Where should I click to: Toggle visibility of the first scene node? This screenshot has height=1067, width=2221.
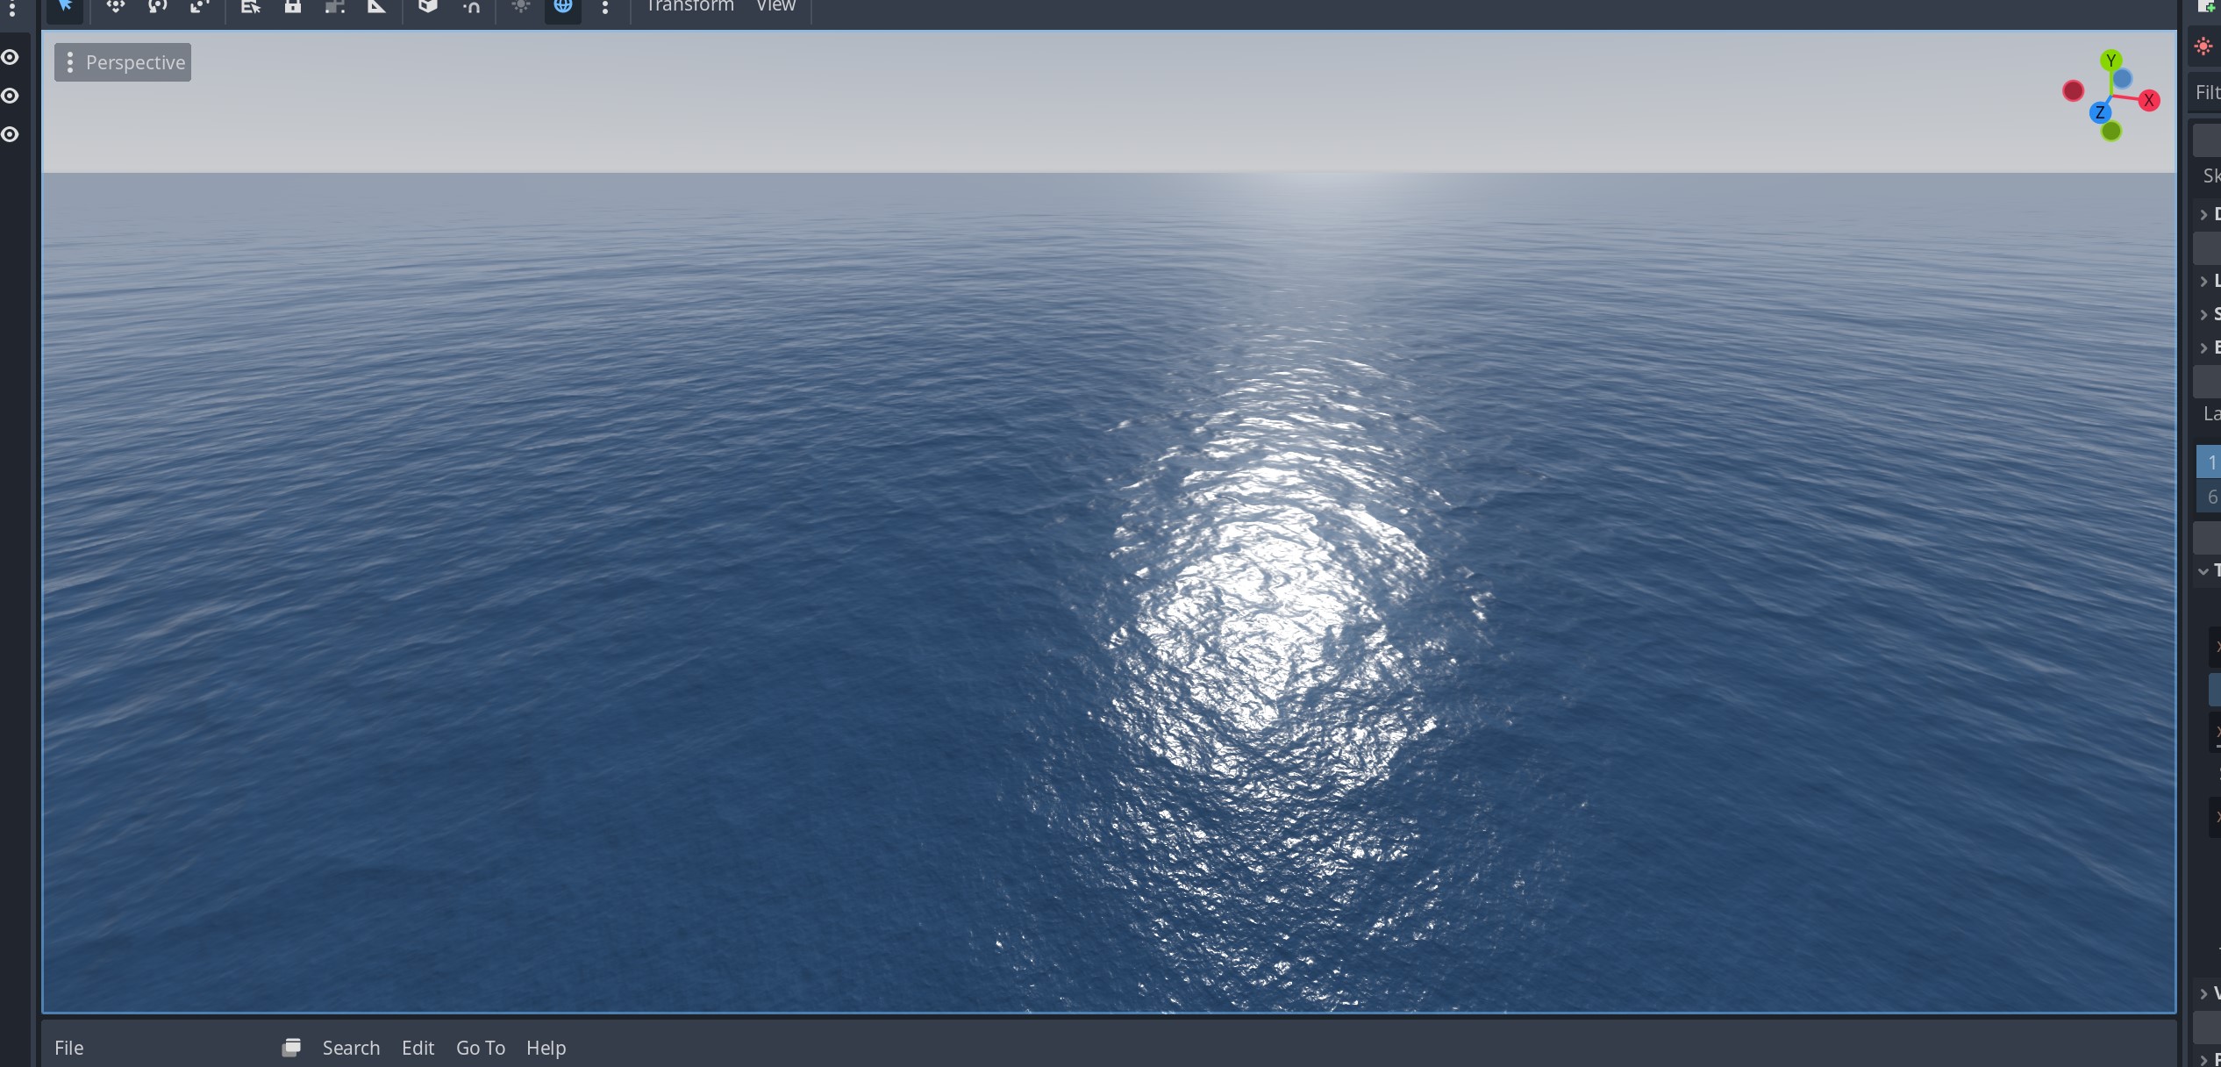11,57
